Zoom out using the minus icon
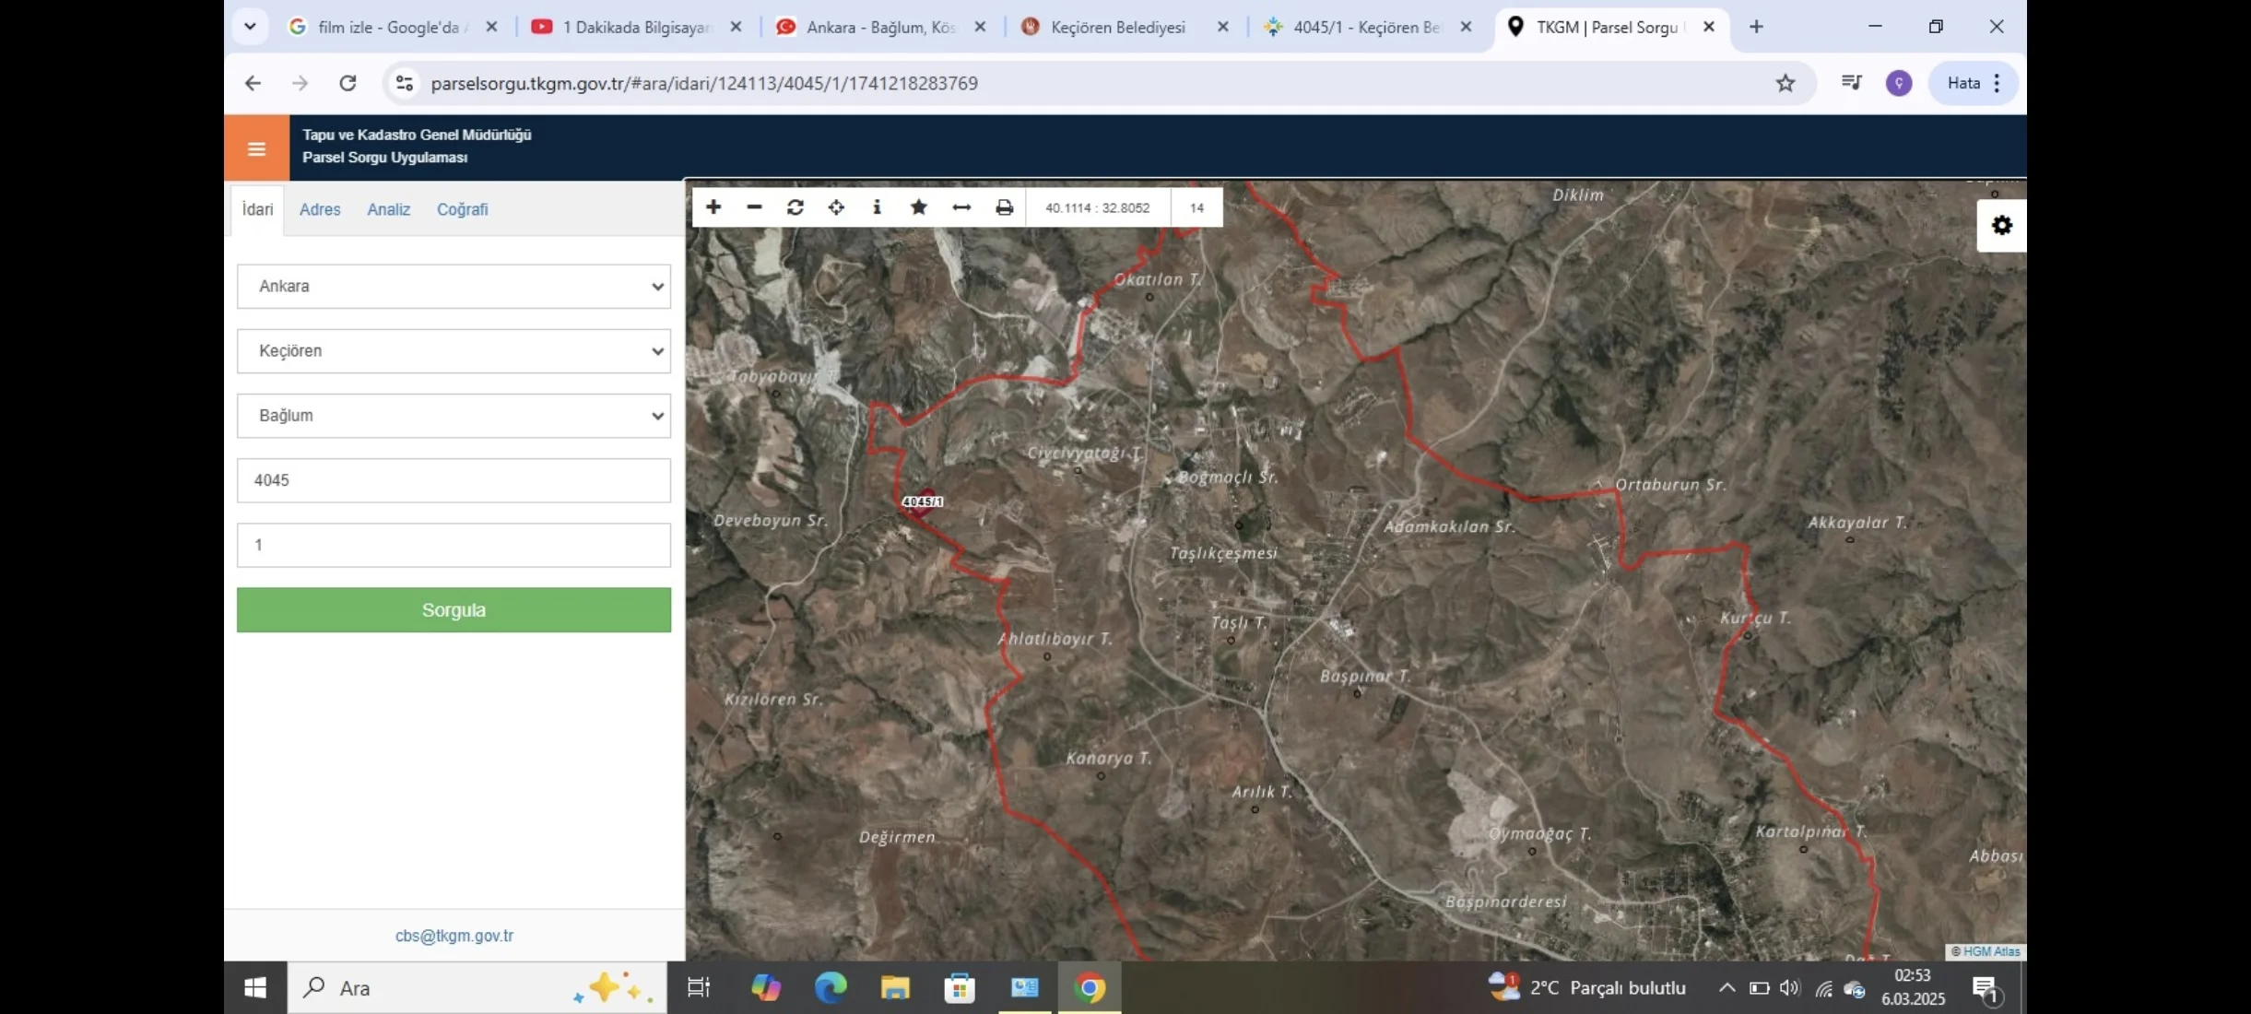The image size is (2251, 1014). (x=753, y=207)
